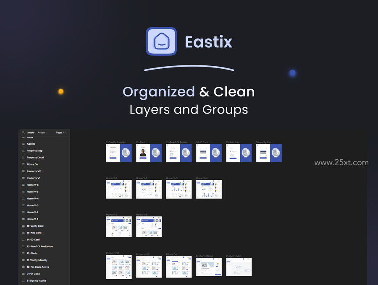Click the frame icon beside Agents layer
The height and width of the screenshot is (285, 378).
24,144
